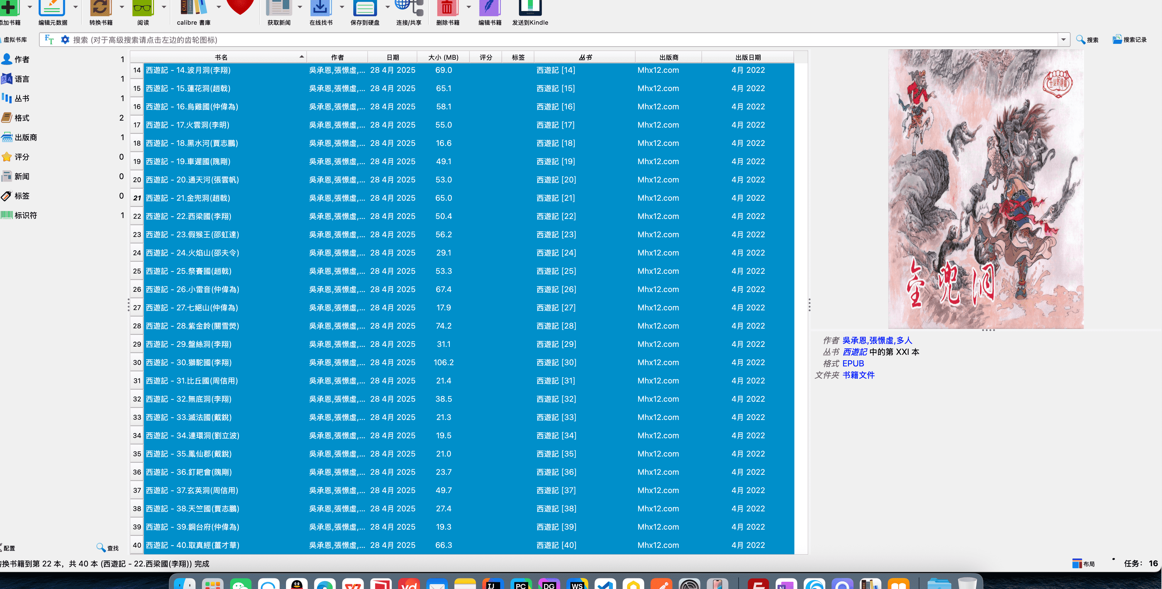Open series link 西遊記 in details

[854, 352]
